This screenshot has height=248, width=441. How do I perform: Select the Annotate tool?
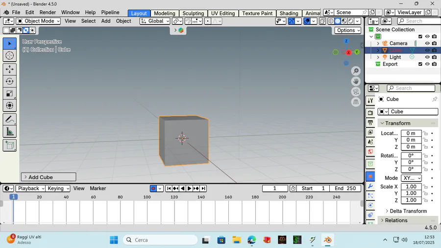point(10,120)
